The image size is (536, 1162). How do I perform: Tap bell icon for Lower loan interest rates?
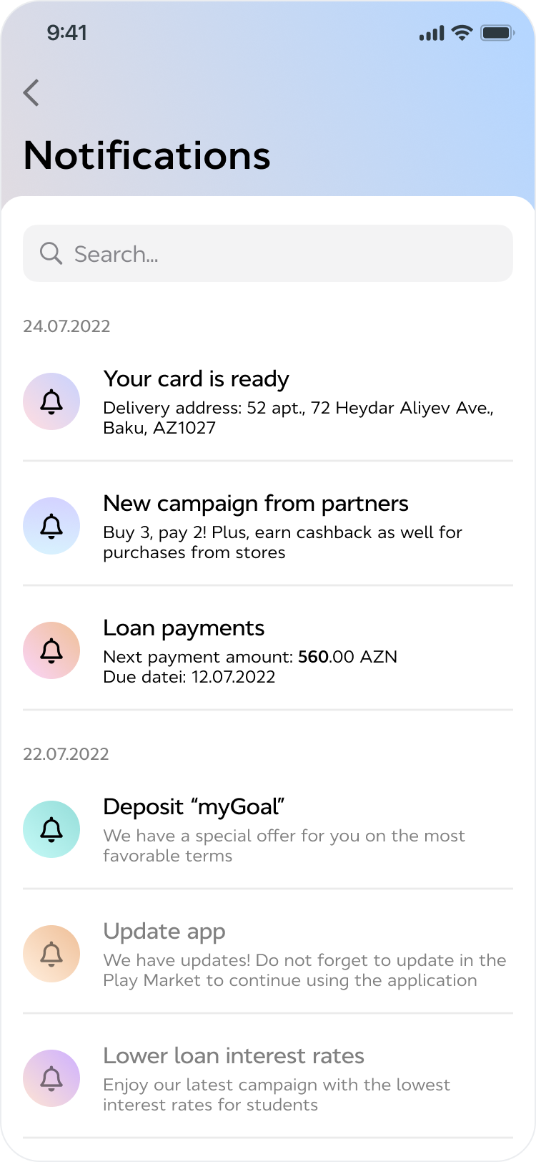[x=51, y=1078]
